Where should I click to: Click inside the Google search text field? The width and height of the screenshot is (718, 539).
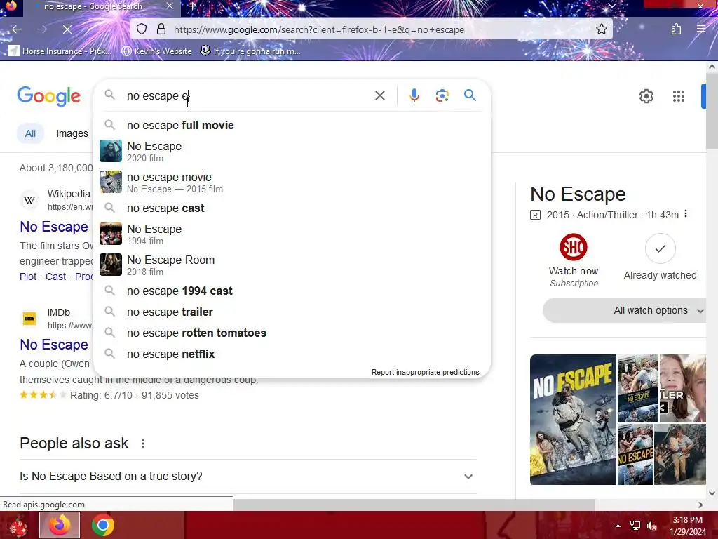(x=248, y=95)
